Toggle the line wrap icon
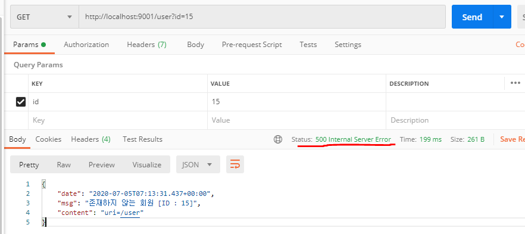The image size is (525, 234). (x=235, y=164)
